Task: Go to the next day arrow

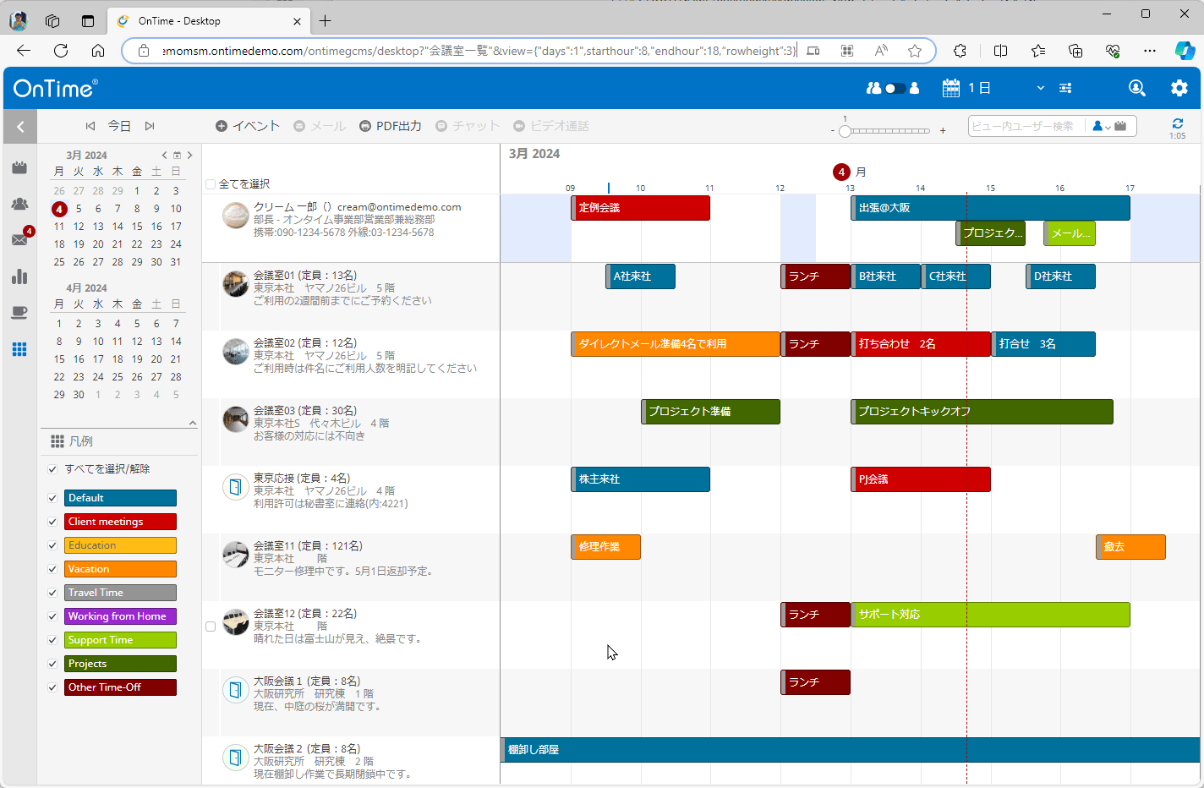Action: coord(150,126)
